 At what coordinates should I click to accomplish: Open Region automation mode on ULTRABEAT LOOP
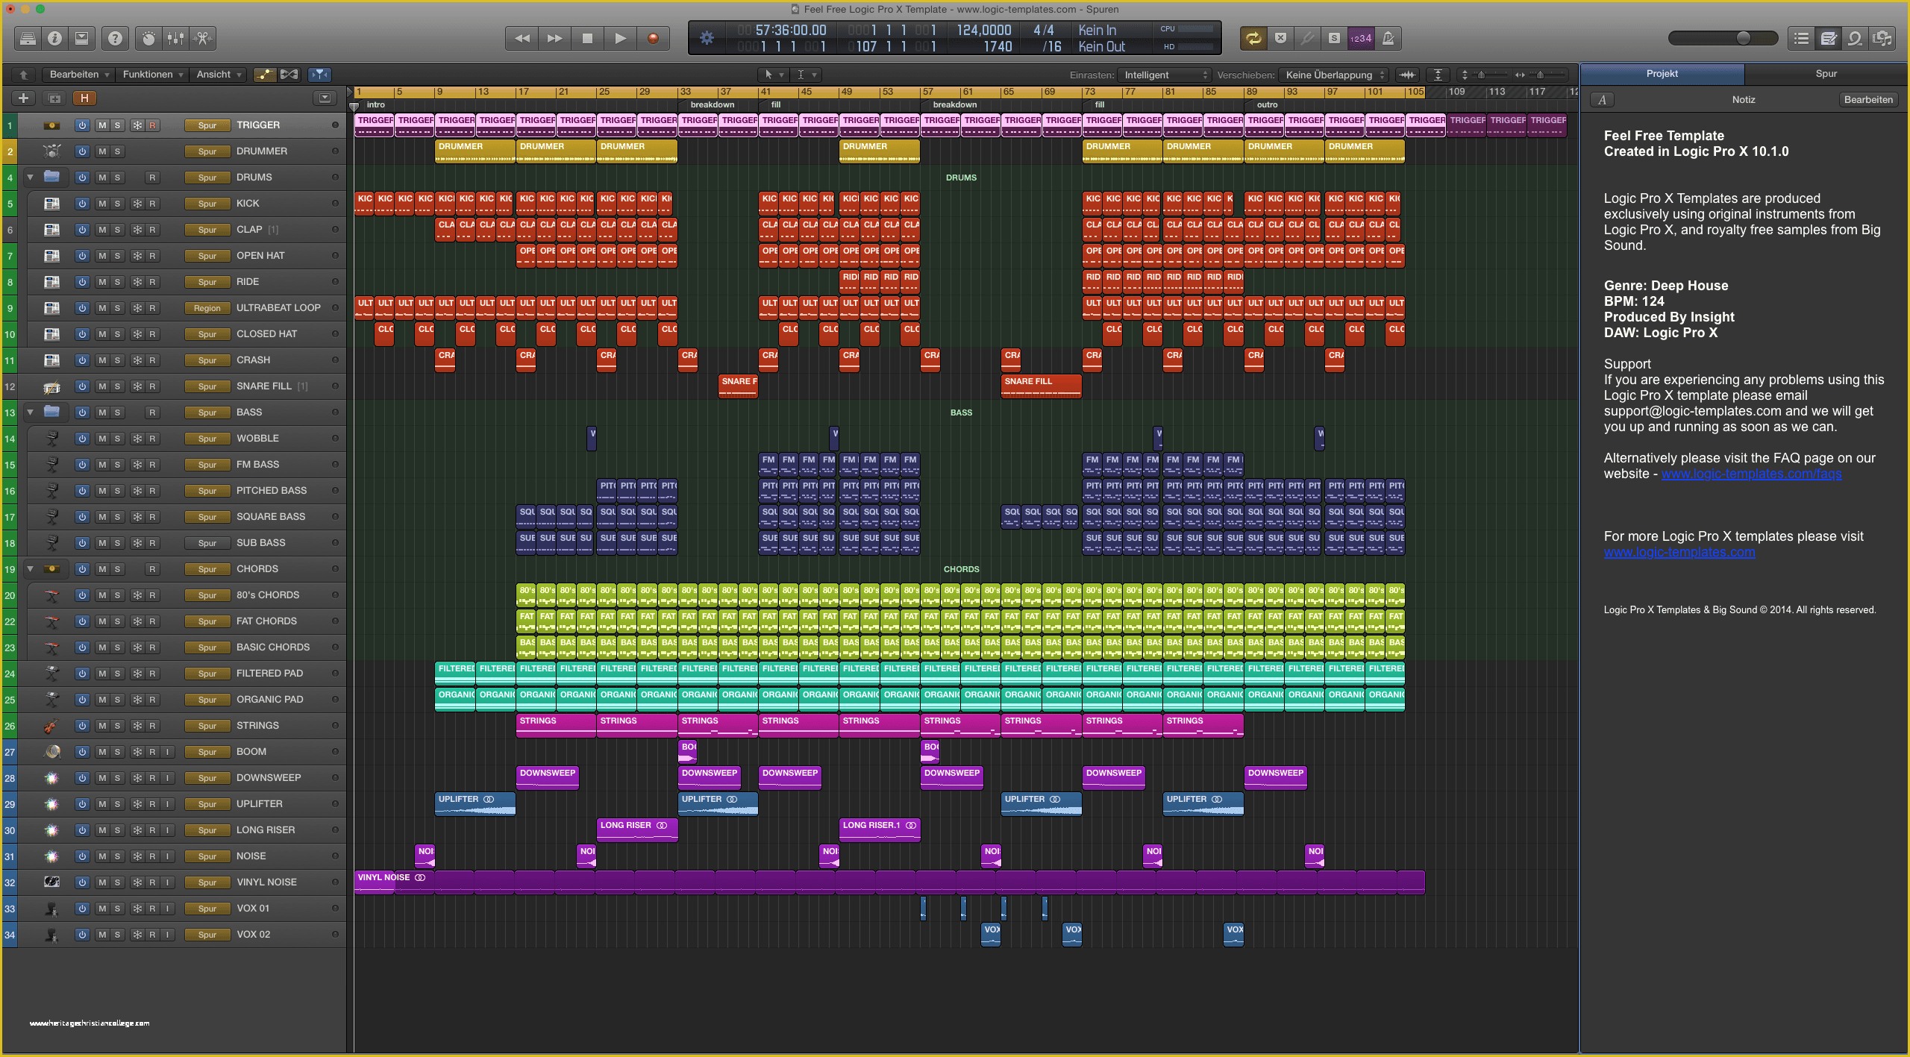coord(207,308)
